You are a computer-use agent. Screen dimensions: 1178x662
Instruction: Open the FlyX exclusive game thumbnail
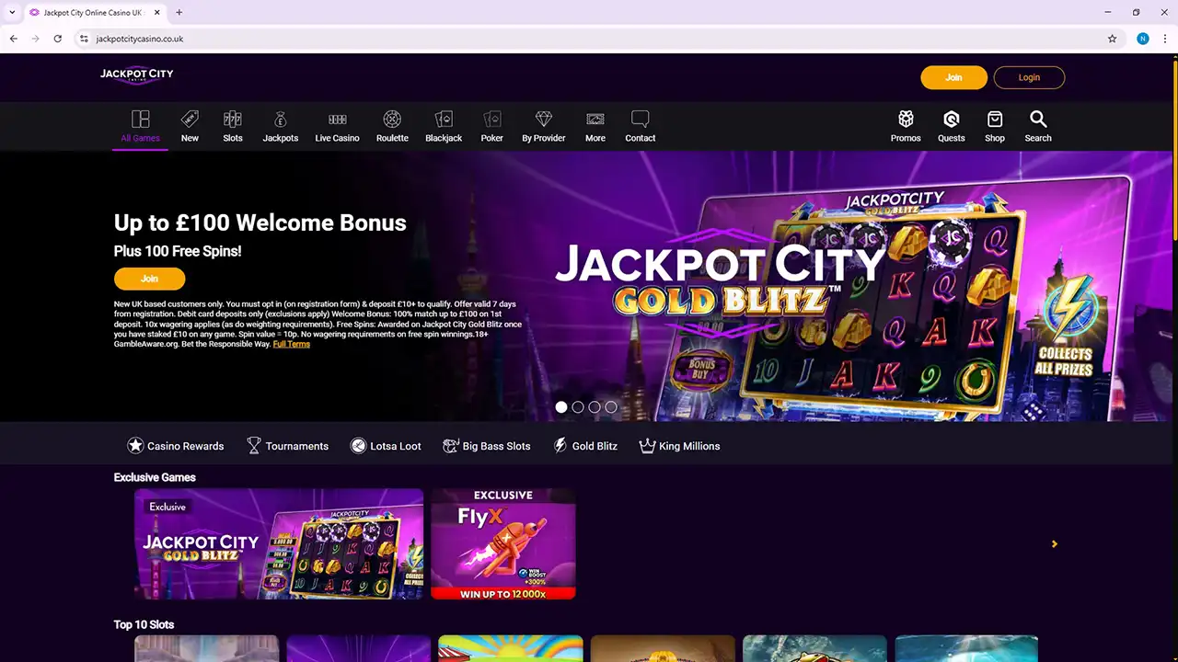503,544
